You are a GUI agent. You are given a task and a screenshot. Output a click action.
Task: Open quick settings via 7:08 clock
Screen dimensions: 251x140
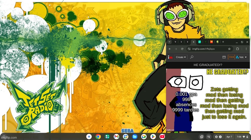[x=242, y=137]
